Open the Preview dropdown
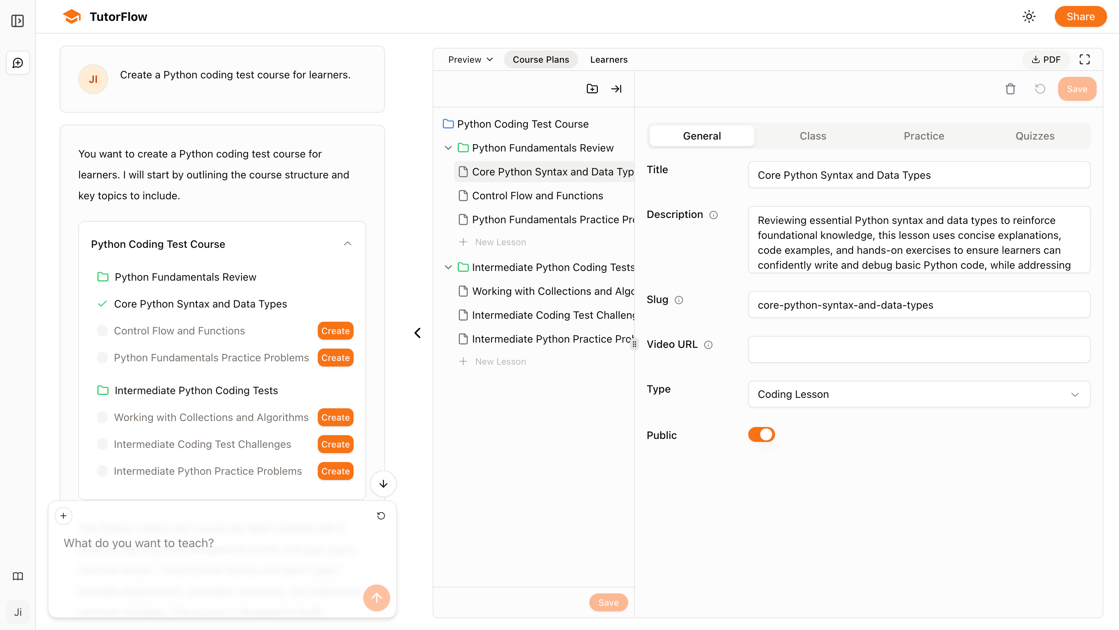1119x630 pixels. tap(470, 60)
